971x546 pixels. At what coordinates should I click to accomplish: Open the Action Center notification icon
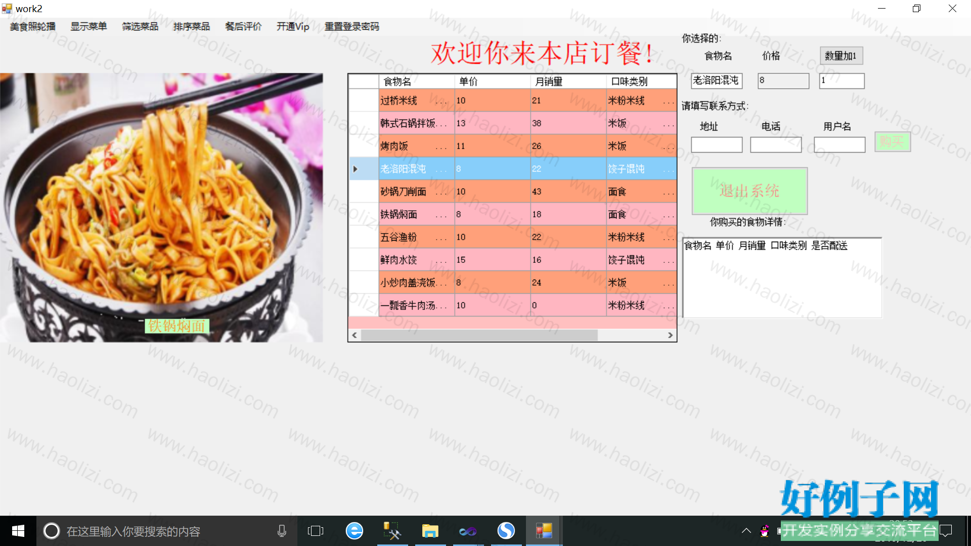point(946,531)
